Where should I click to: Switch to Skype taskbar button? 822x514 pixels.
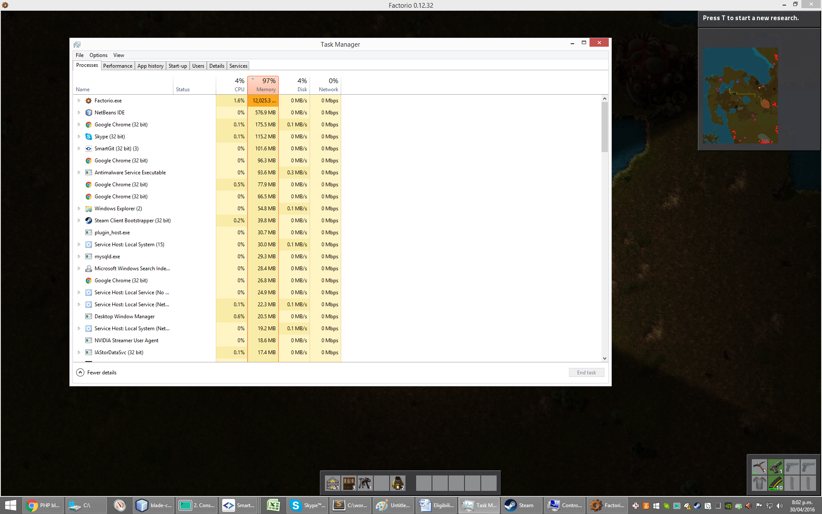point(307,505)
